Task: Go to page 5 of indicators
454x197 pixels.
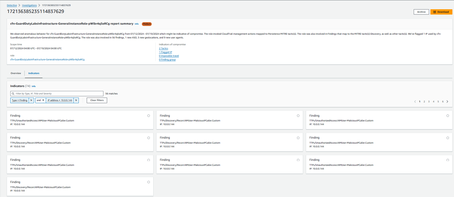Action: (438, 102)
